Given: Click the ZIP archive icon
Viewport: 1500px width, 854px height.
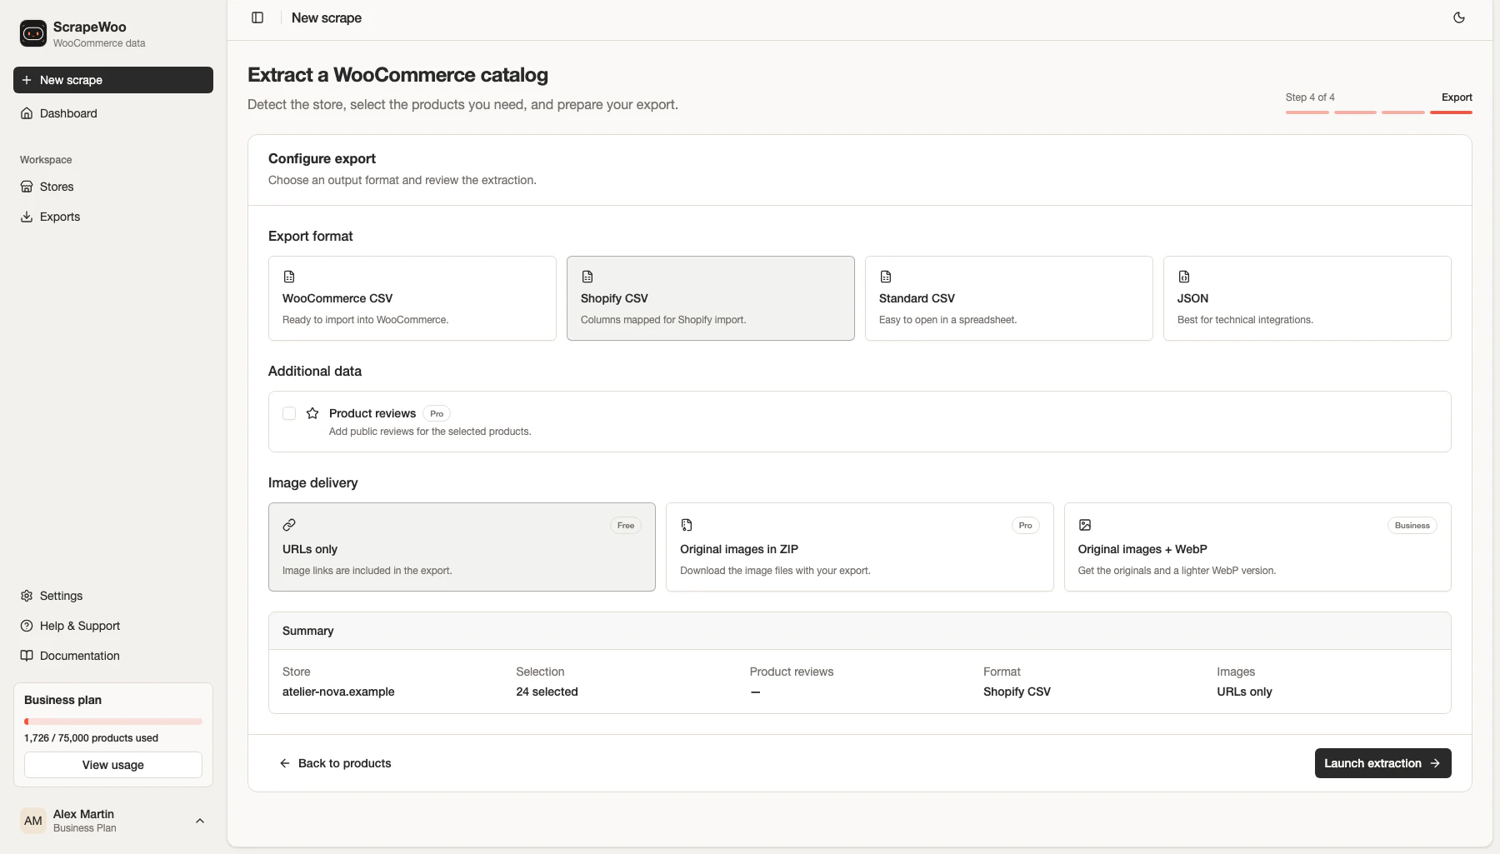Looking at the screenshot, I should (687, 525).
